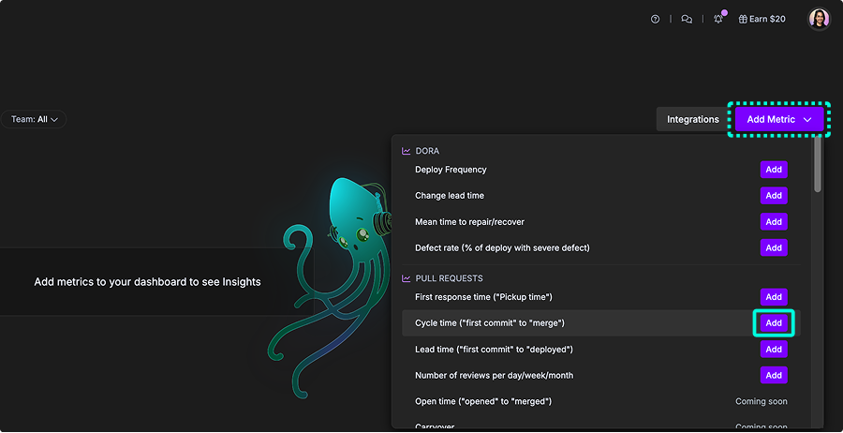Viewport: 843px width, 433px height.
Task: Add the Deploy Frequency metric
Action: [774, 170]
